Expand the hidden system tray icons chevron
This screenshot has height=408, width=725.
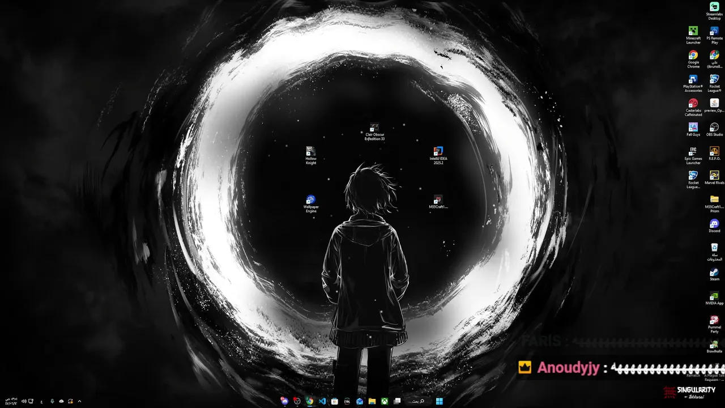[x=79, y=401]
